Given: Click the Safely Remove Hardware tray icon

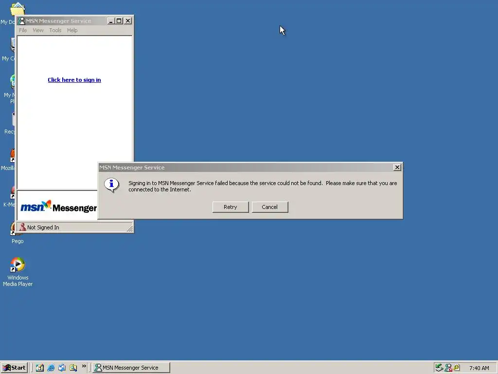Looking at the screenshot, I should 439,368.
